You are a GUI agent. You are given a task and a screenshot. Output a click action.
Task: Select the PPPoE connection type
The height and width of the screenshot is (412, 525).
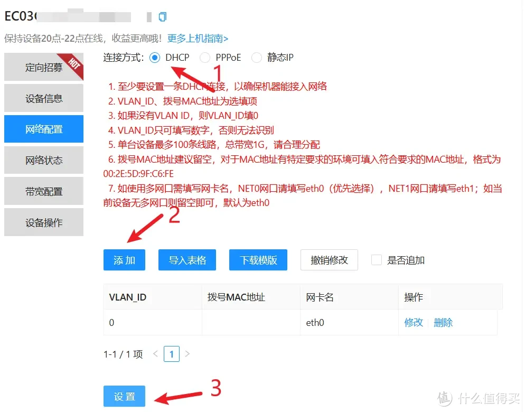[x=205, y=58]
